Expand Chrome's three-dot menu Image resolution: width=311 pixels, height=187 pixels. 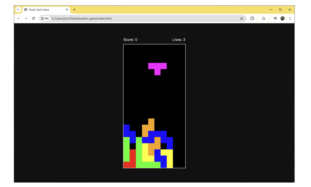[290, 19]
